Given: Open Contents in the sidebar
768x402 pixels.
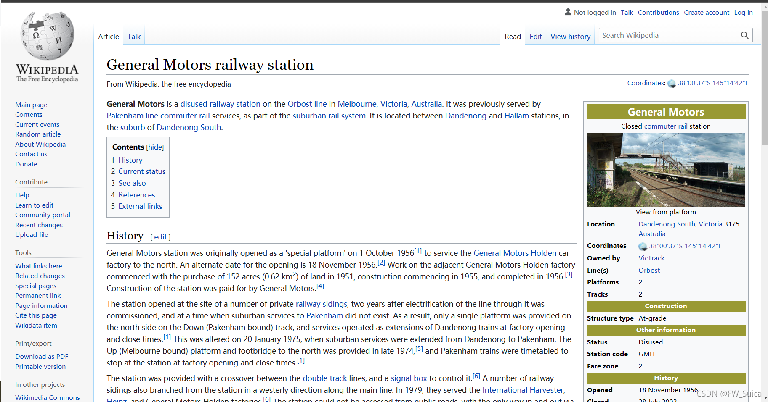Looking at the screenshot, I should (x=29, y=115).
